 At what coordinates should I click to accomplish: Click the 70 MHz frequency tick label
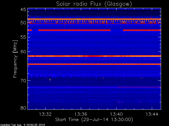23,81
